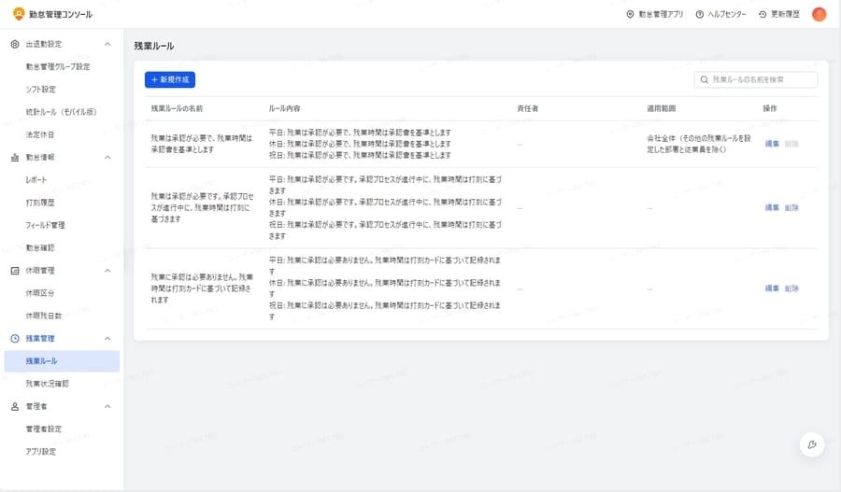Collapse the 休暇管理 section
This screenshot has width=841, height=492.
pyautogui.click(x=107, y=271)
